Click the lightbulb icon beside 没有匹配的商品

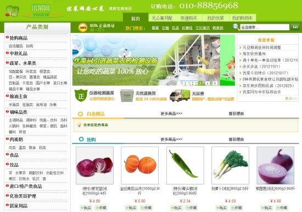79,125
